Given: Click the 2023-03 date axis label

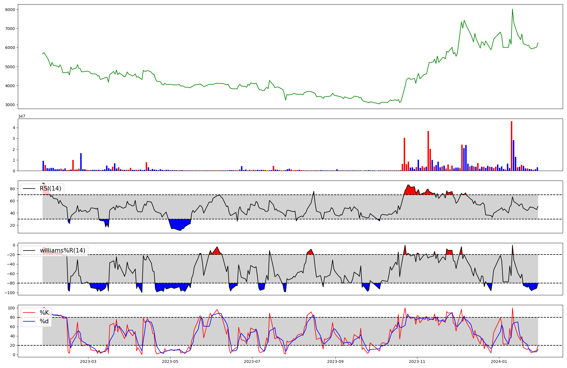Looking at the screenshot, I should 88,361.
